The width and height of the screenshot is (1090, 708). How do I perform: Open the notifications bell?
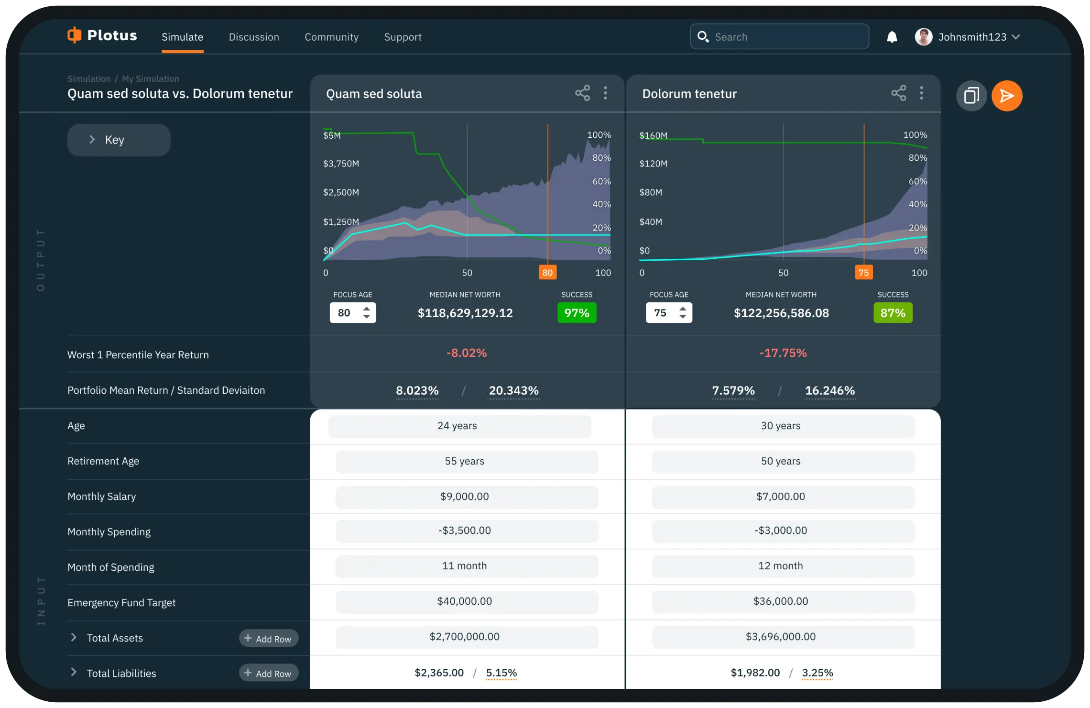[892, 37]
